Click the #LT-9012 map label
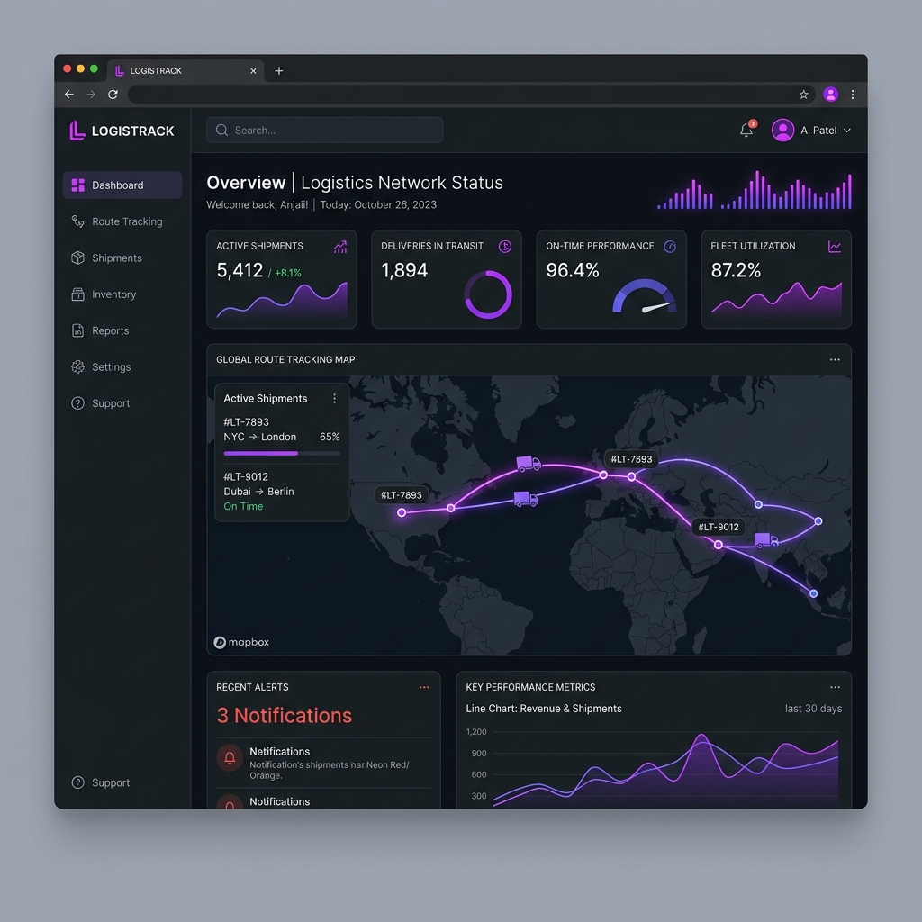 pos(719,527)
